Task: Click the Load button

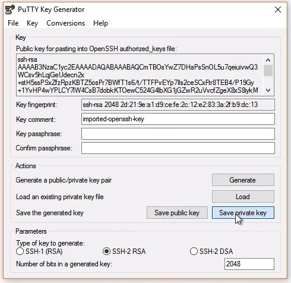Action: (243, 197)
